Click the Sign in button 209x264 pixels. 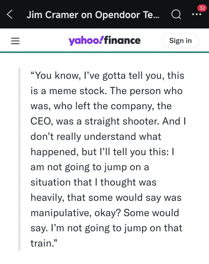click(x=180, y=41)
